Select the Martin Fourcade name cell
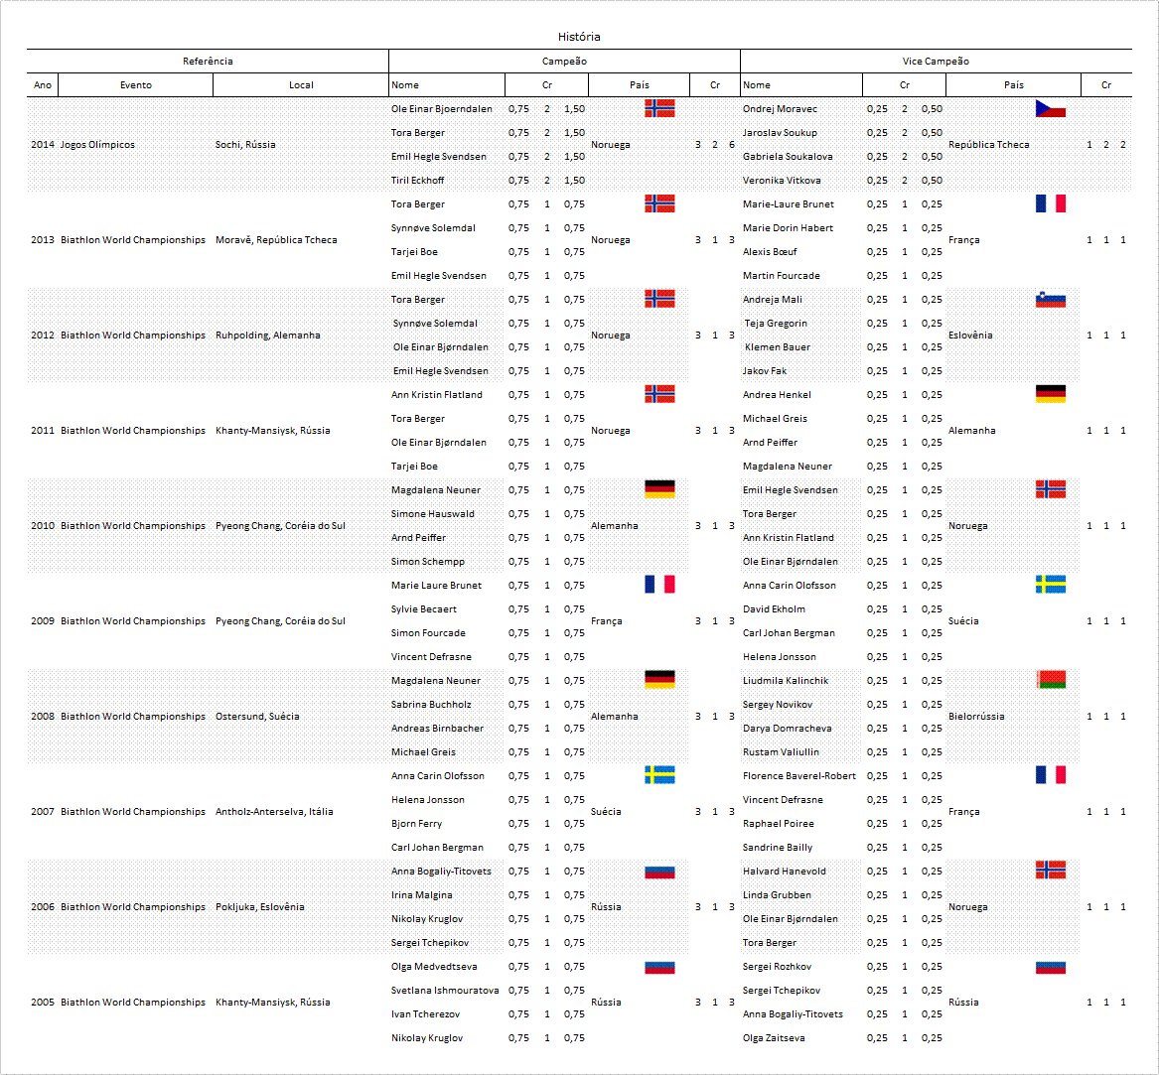Viewport: 1159px width, 1075px height. point(782,276)
